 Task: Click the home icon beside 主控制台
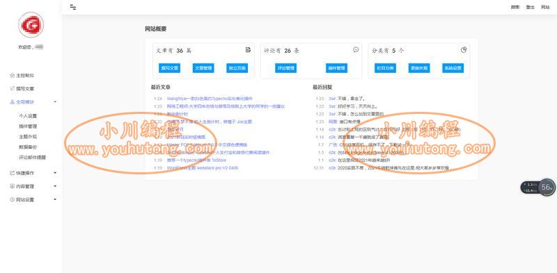click(x=12, y=76)
